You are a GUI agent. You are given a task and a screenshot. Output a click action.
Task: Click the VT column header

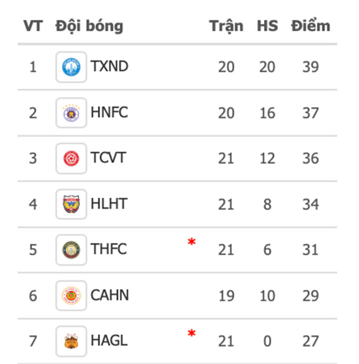pos(33,26)
